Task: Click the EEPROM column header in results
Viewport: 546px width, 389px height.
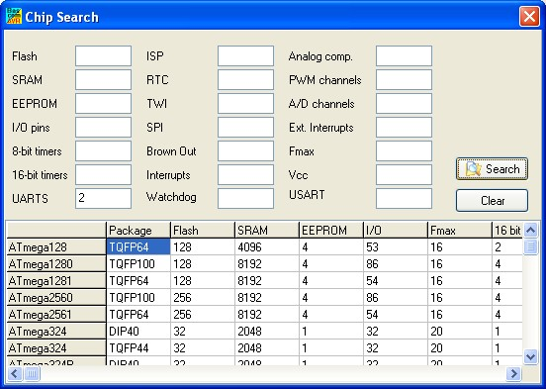Action: [331, 230]
